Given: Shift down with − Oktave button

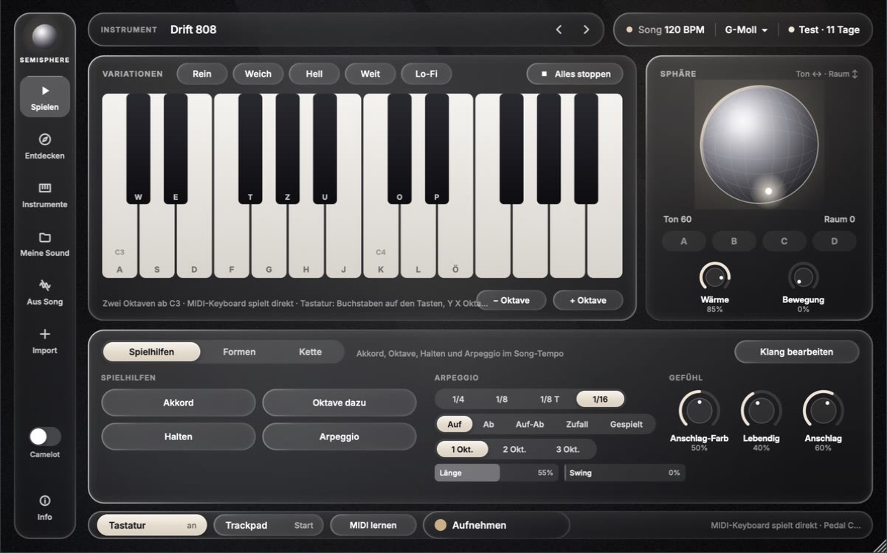Looking at the screenshot, I should click(511, 300).
